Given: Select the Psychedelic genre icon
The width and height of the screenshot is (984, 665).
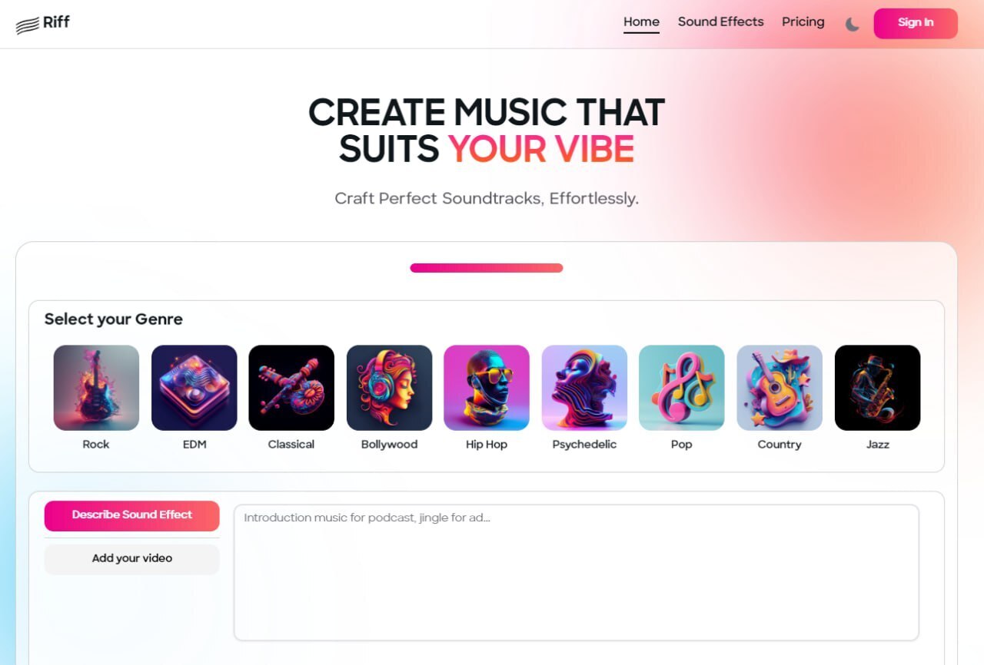Looking at the screenshot, I should [x=584, y=388].
